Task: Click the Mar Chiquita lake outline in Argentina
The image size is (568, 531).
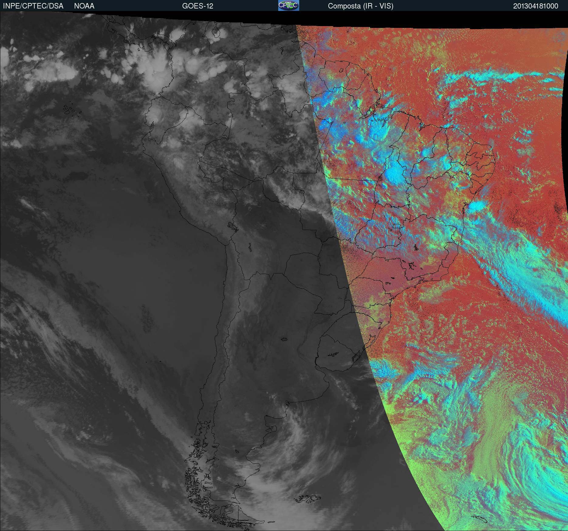Action: click(x=284, y=339)
